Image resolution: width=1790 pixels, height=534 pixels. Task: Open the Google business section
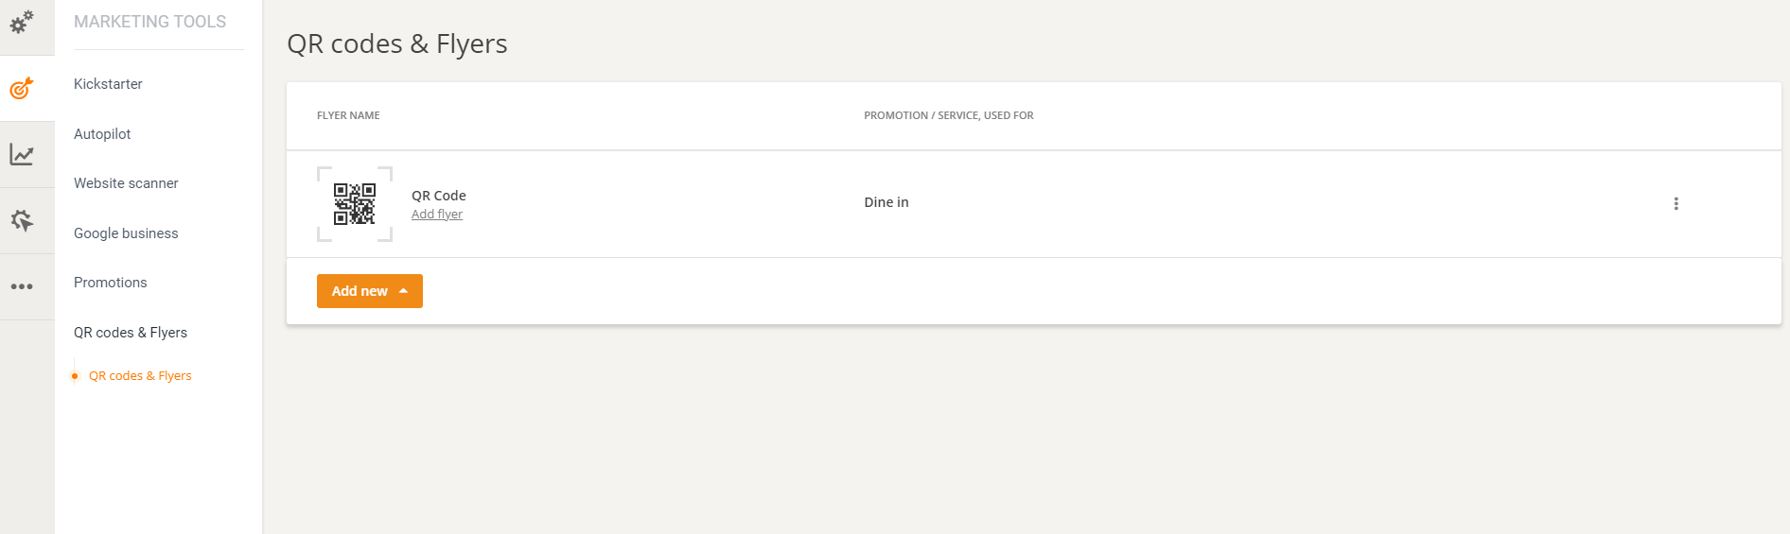(x=126, y=233)
